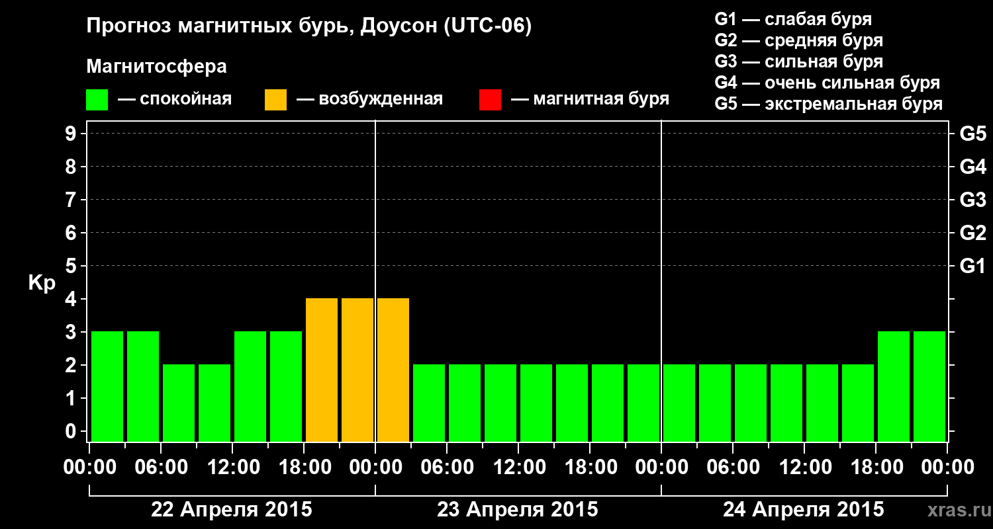This screenshot has width=993, height=529.
Task: Click the 'Магнитосфера' heading
Action: (x=156, y=67)
